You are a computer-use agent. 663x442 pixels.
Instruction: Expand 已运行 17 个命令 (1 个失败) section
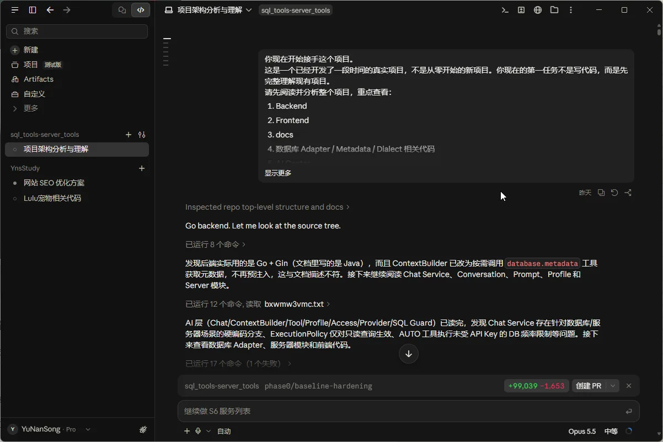click(239, 364)
